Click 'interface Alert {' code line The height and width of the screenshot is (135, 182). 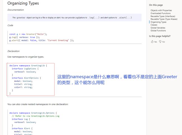(22, 129)
